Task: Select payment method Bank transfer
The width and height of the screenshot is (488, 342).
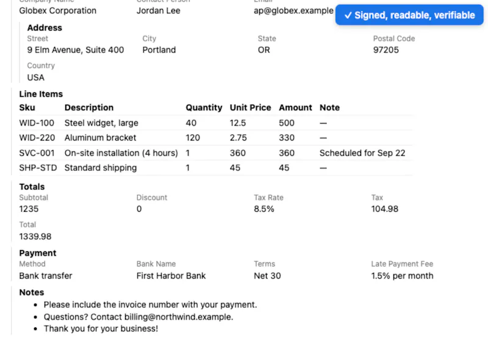Action: pyautogui.click(x=45, y=276)
